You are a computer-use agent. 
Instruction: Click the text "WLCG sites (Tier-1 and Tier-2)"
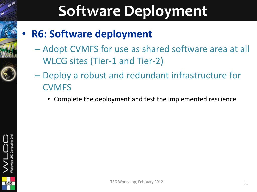[x=103, y=61]
